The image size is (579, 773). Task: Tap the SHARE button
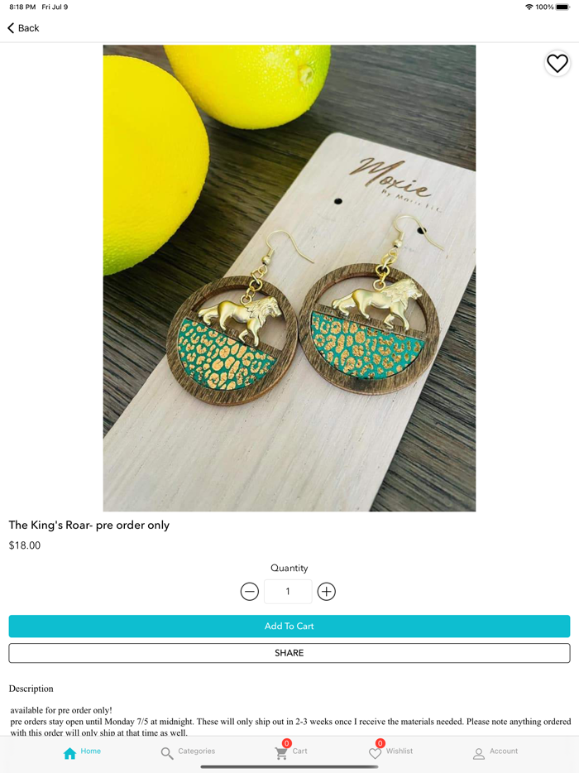pos(289,653)
